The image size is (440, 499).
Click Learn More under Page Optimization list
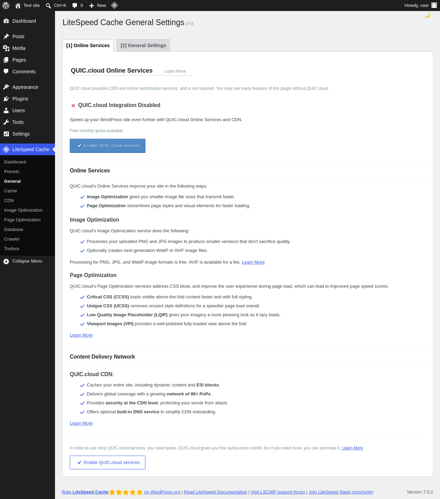(x=81, y=335)
